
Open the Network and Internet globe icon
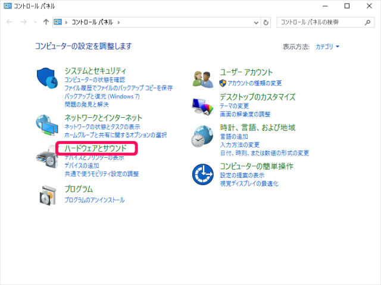click(47, 126)
